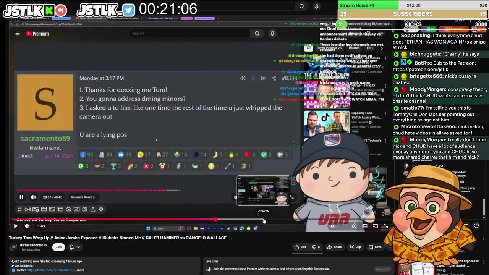This screenshot has width=489, height=275.
Task: Click the volume boost icon in enhancer toolbar
Action: click(28, 209)
